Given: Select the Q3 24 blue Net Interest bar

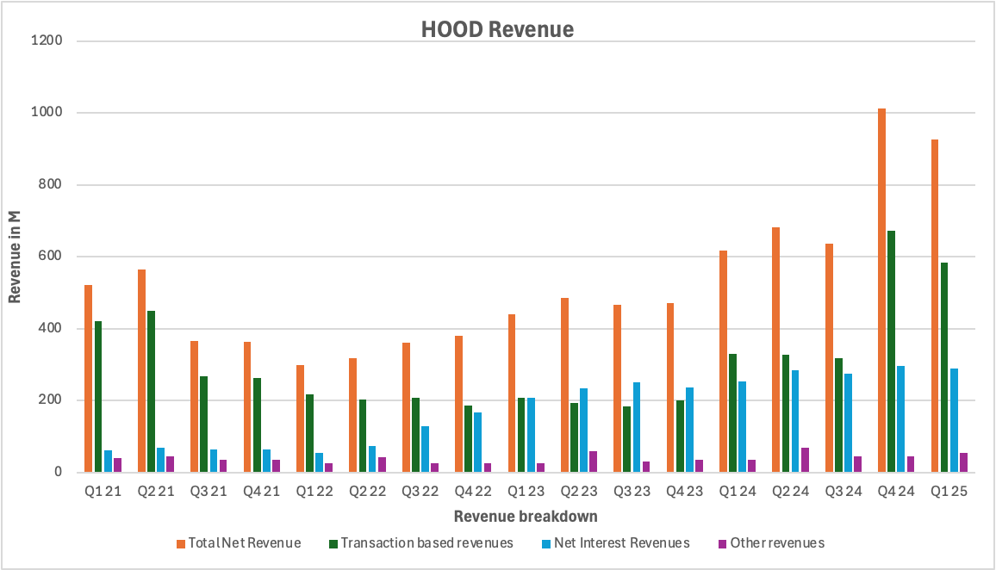Looking at the screenshot, I should click(848, 423).
